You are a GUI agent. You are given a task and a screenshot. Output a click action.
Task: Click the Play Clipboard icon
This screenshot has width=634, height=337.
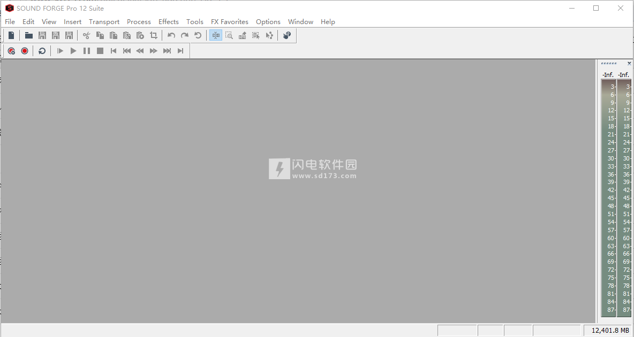[140, 35]
